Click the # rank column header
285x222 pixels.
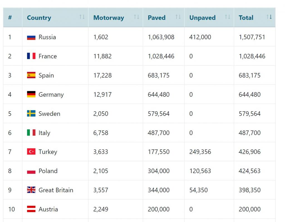10,18
